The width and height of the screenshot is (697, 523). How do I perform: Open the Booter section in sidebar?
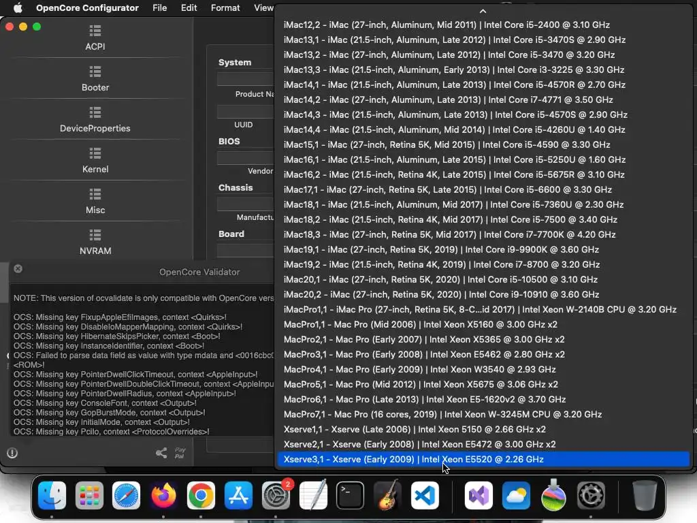pos(95,79)
